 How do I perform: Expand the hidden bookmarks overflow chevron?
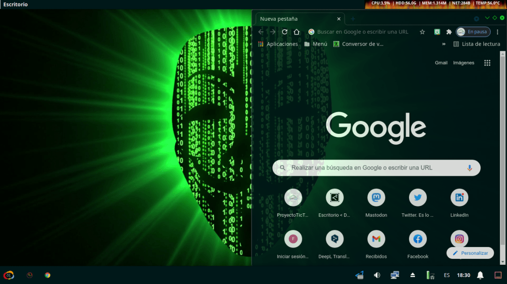(444, 44)
